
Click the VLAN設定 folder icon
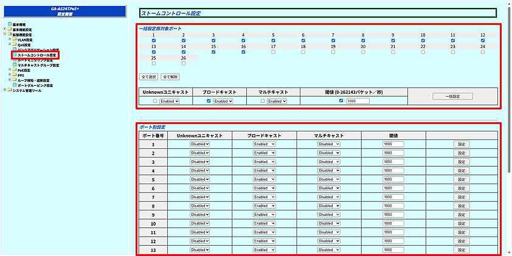(x=15, y=40)
